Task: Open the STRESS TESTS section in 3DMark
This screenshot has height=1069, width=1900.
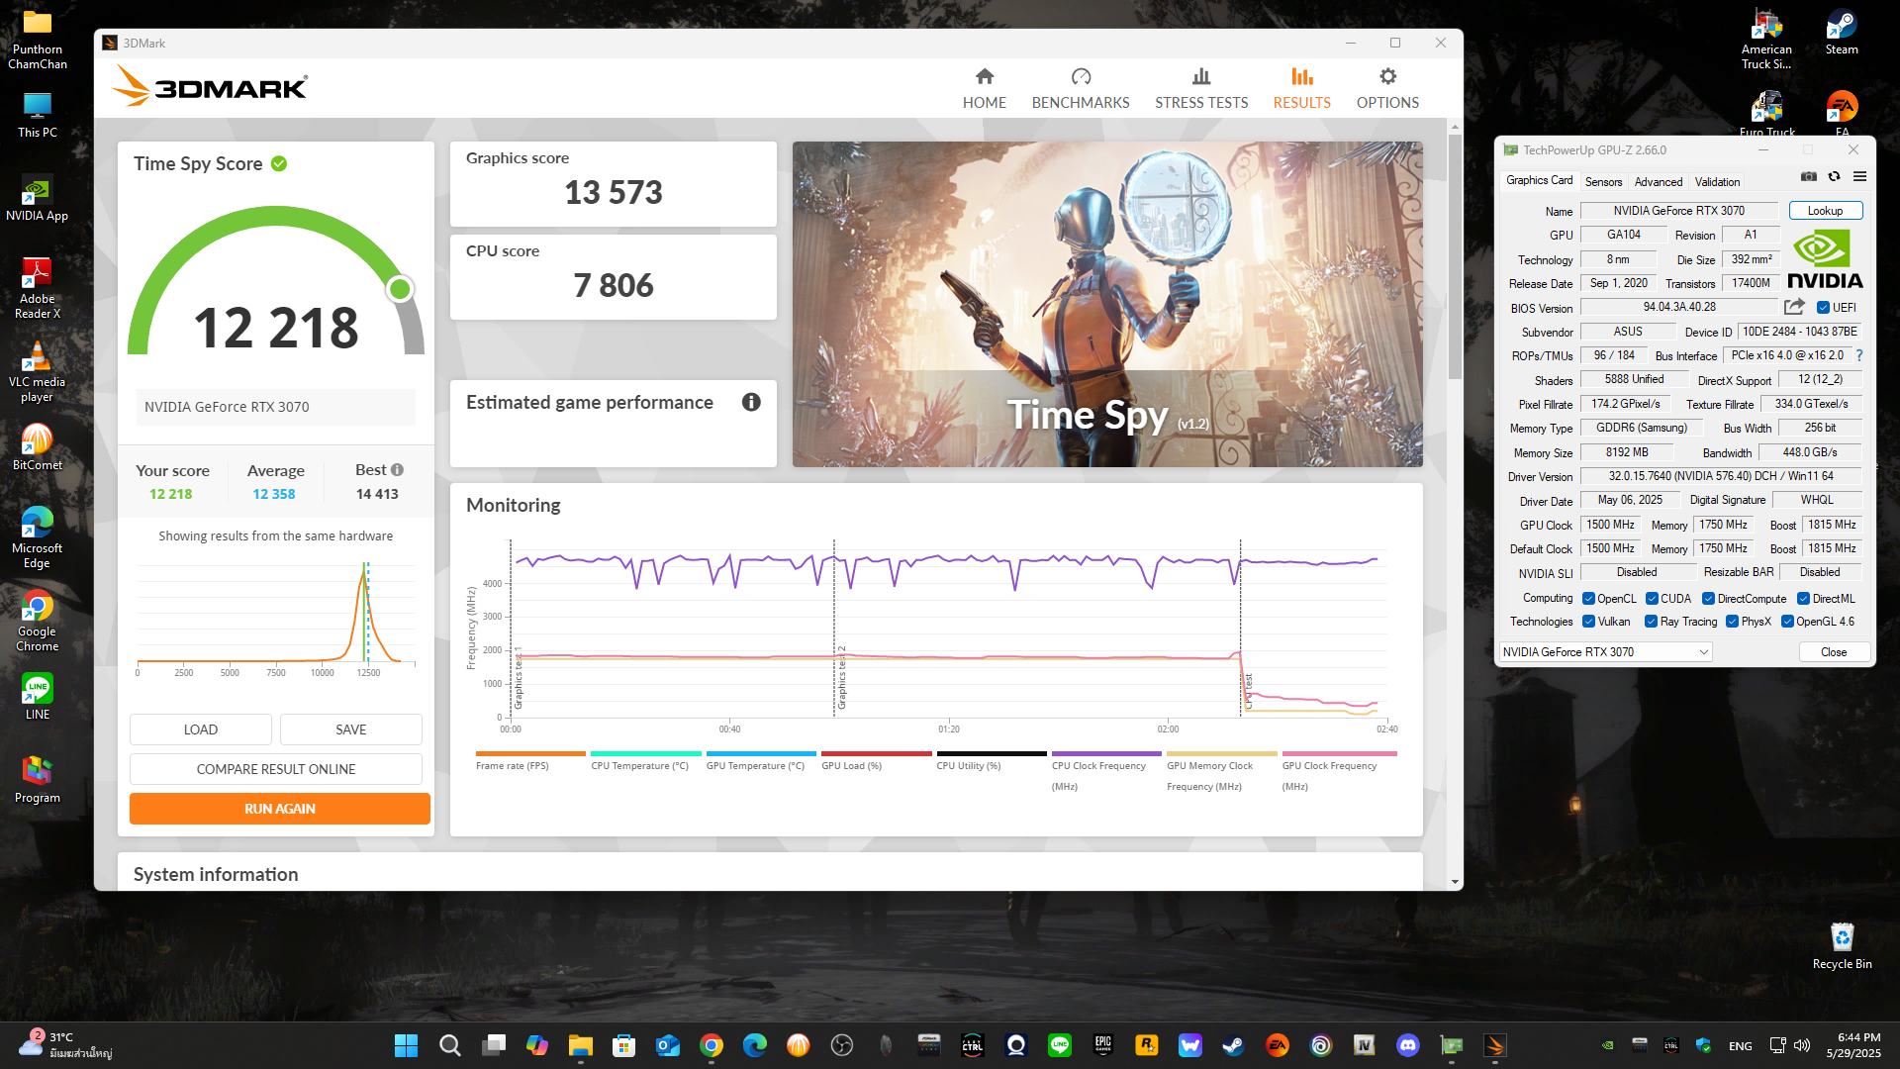Action: coord(1200,88)
